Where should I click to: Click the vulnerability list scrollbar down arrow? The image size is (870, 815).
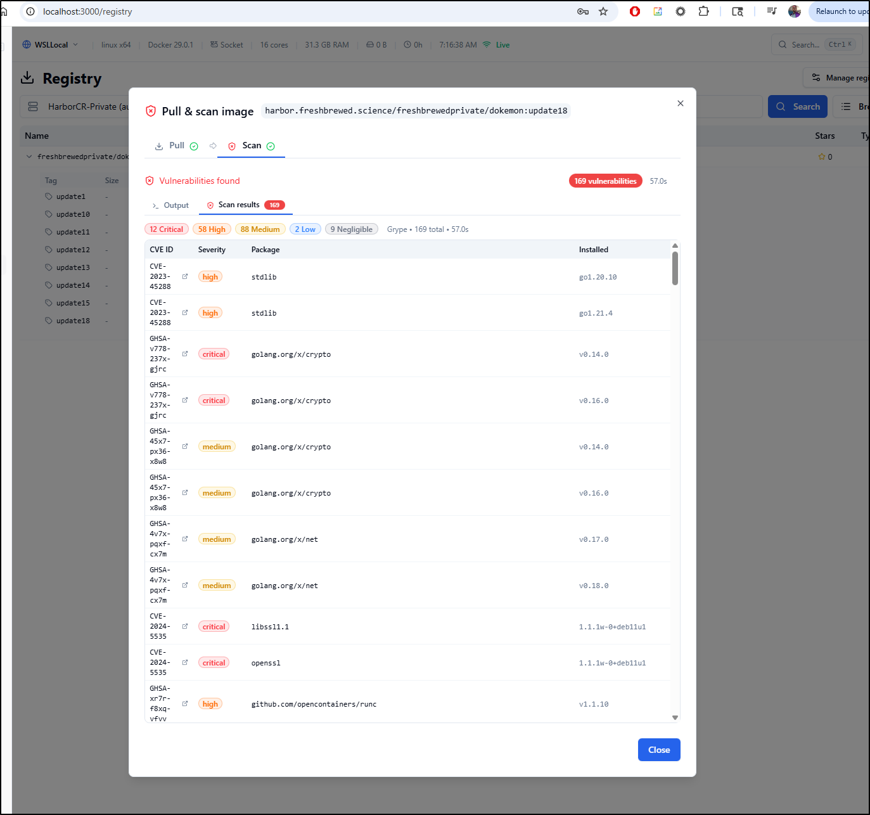click(675, 717)
